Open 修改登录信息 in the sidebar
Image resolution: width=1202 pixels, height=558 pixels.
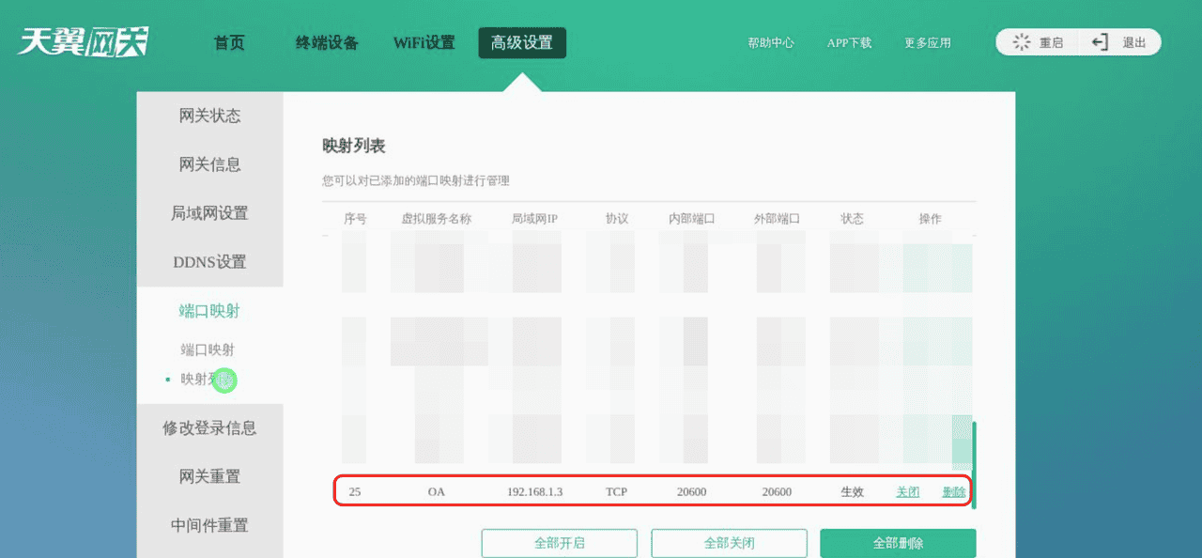[x=208, y=427]
